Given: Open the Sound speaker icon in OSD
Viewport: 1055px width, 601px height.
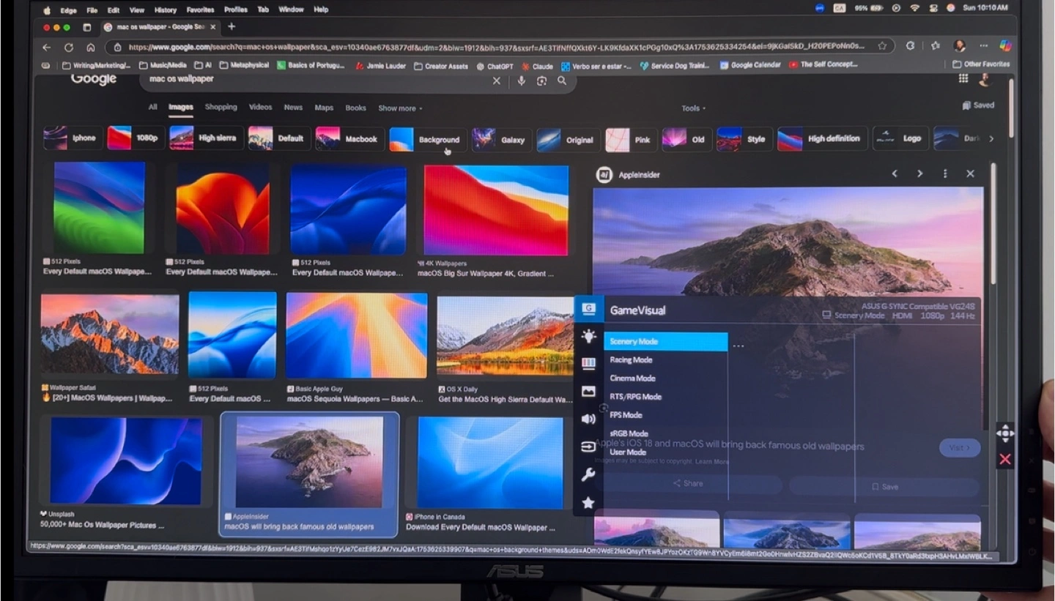Looking at the screenshot, I should pyautogui.click(x=588, y=419).
